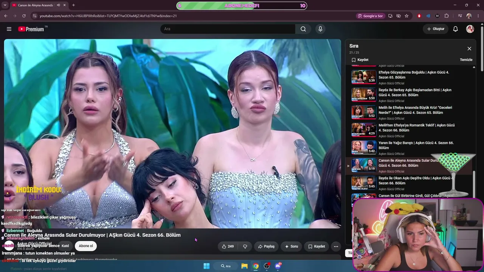Share the video with Paylaş
484x272 pixels.
266,246
